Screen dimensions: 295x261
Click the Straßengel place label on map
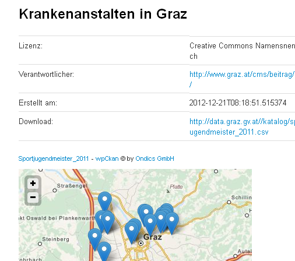coord(72,186)
